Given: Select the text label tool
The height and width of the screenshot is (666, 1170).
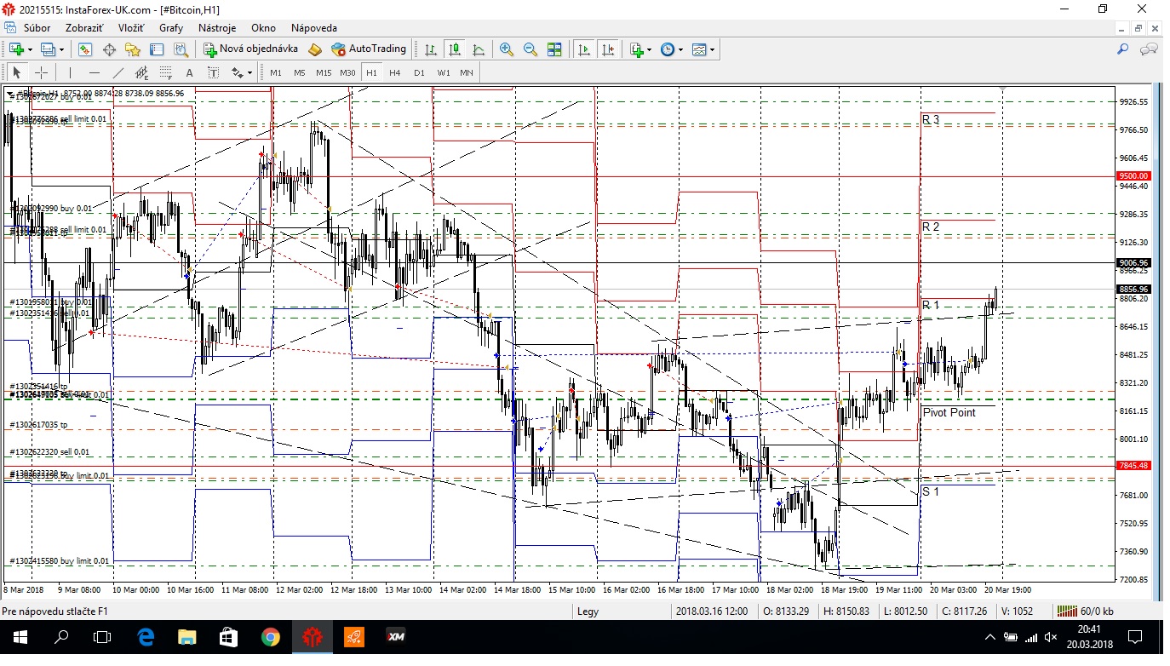Looking at the screenshot, I should [x=189, y=72].
